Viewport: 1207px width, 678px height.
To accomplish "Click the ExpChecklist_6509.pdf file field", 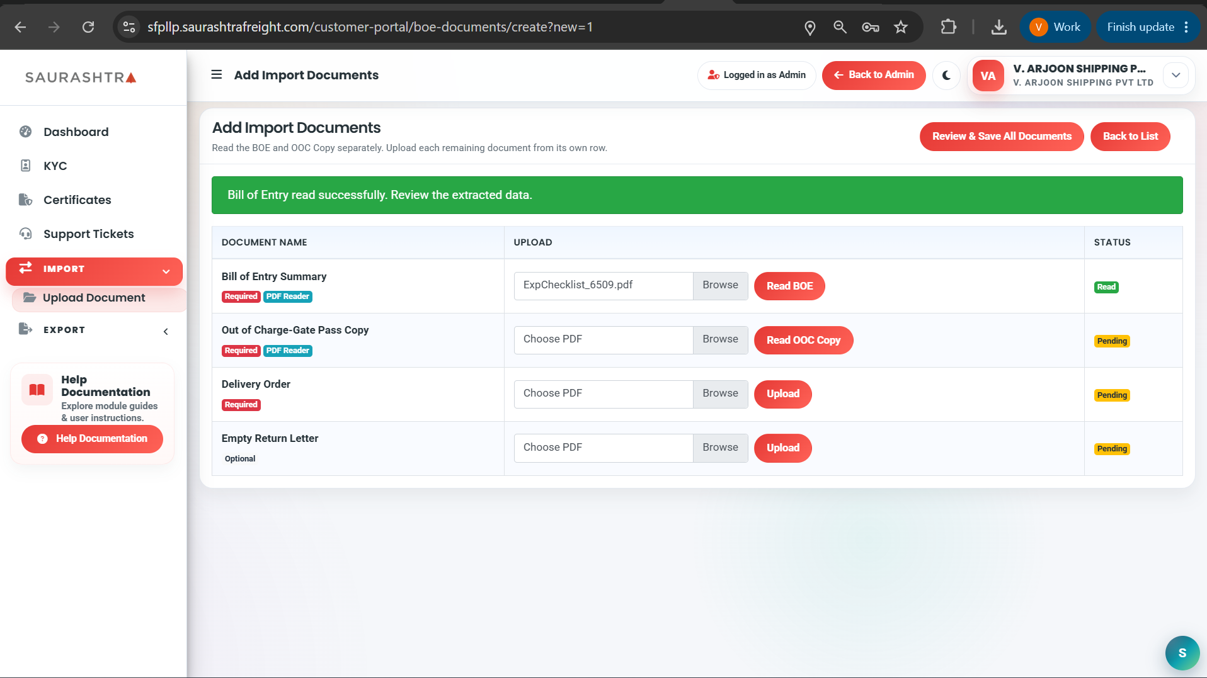I will pos(603,285).
